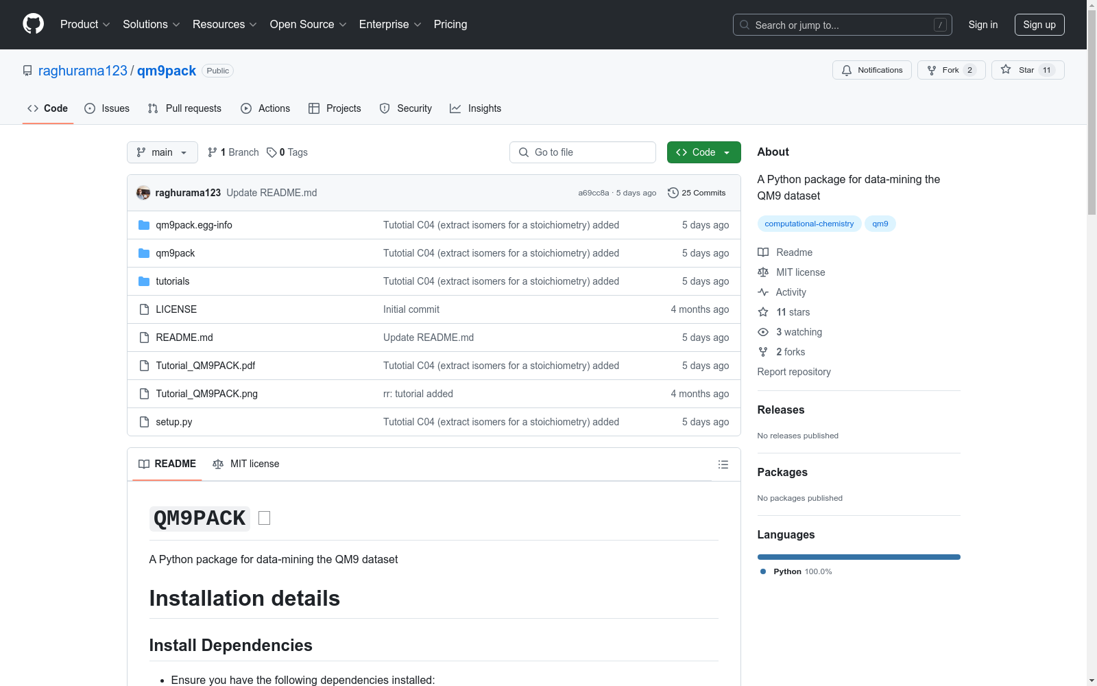Open the qm9pack folder
This screenshot has width=1097, height=686.
(x=175, y=253)
